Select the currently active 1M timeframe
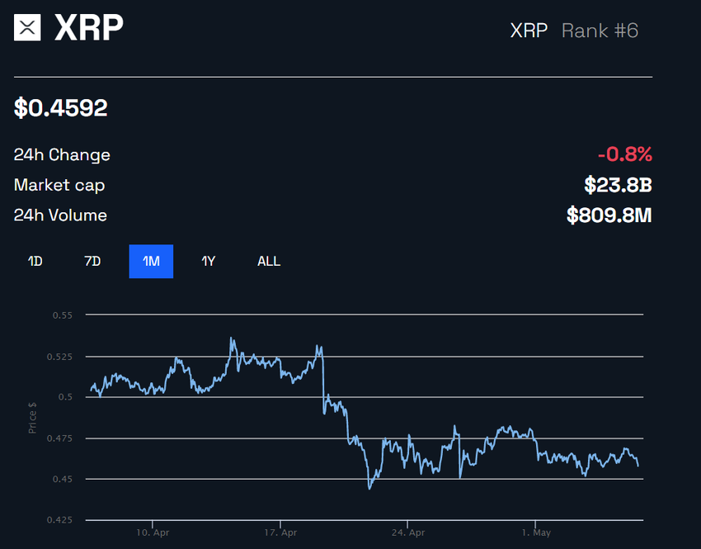 [x=151, y=261]
